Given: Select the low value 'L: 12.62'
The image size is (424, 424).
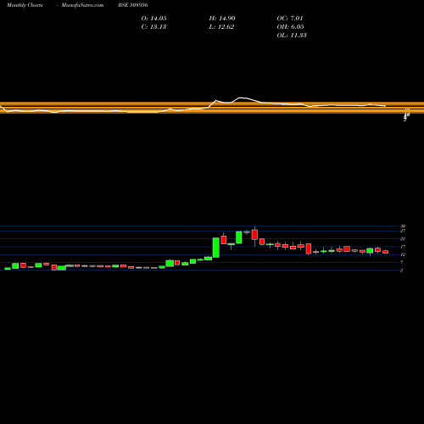Looking at the screenshot, I should coord(221,27).
